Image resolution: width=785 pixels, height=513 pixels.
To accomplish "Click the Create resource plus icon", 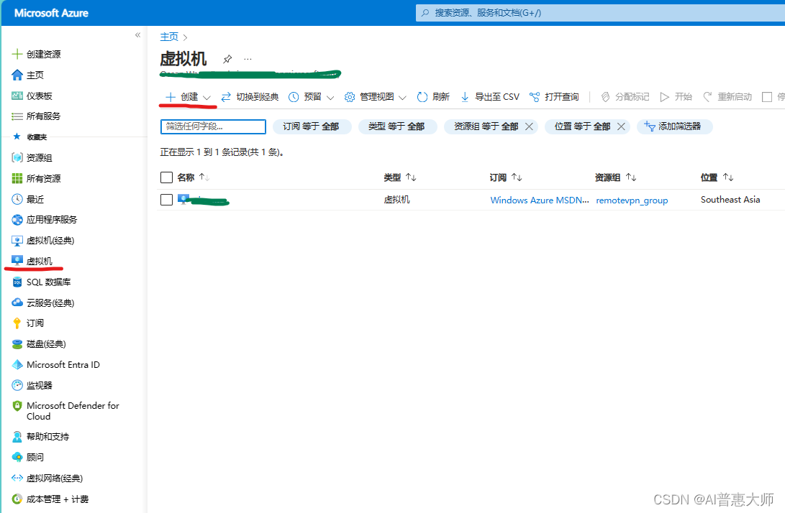I will pyautogui.click(x=17, y=54).
